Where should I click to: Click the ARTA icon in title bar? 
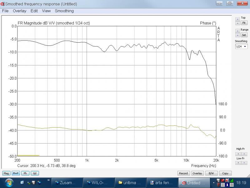tap(2, 4)
